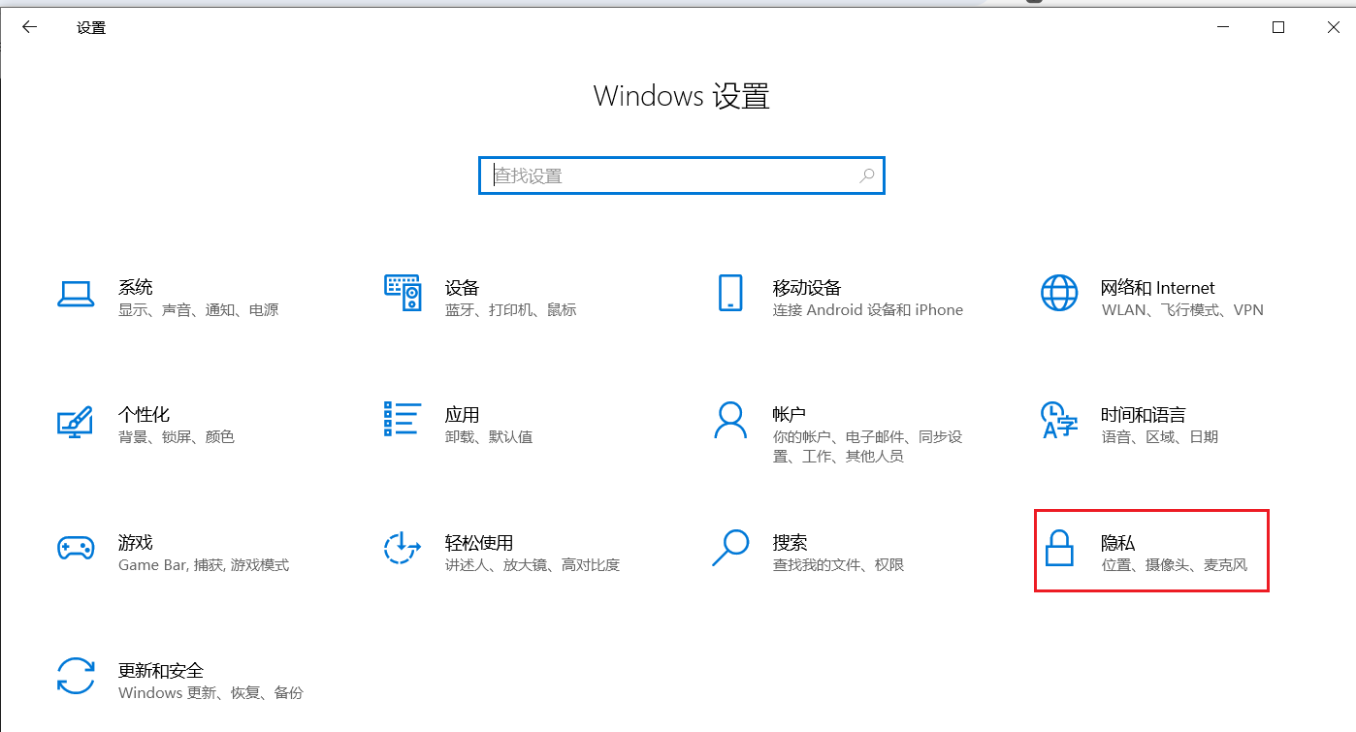This screenshot has width=1356, height=732.
Task: Click the Search magnifier category icon
Action: tap(730, 548)
